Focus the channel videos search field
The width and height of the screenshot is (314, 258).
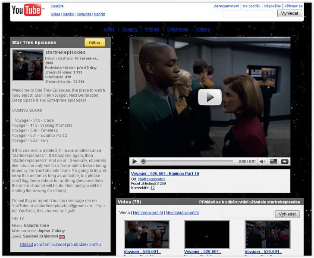[x=248, y=214]
